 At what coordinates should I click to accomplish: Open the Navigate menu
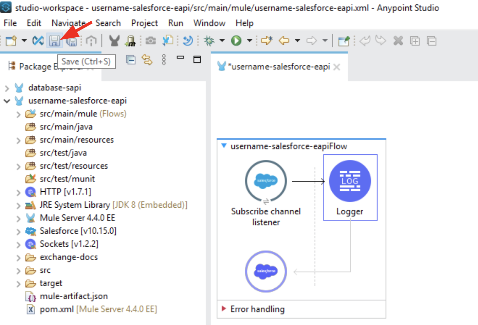(x=68, y=23)
